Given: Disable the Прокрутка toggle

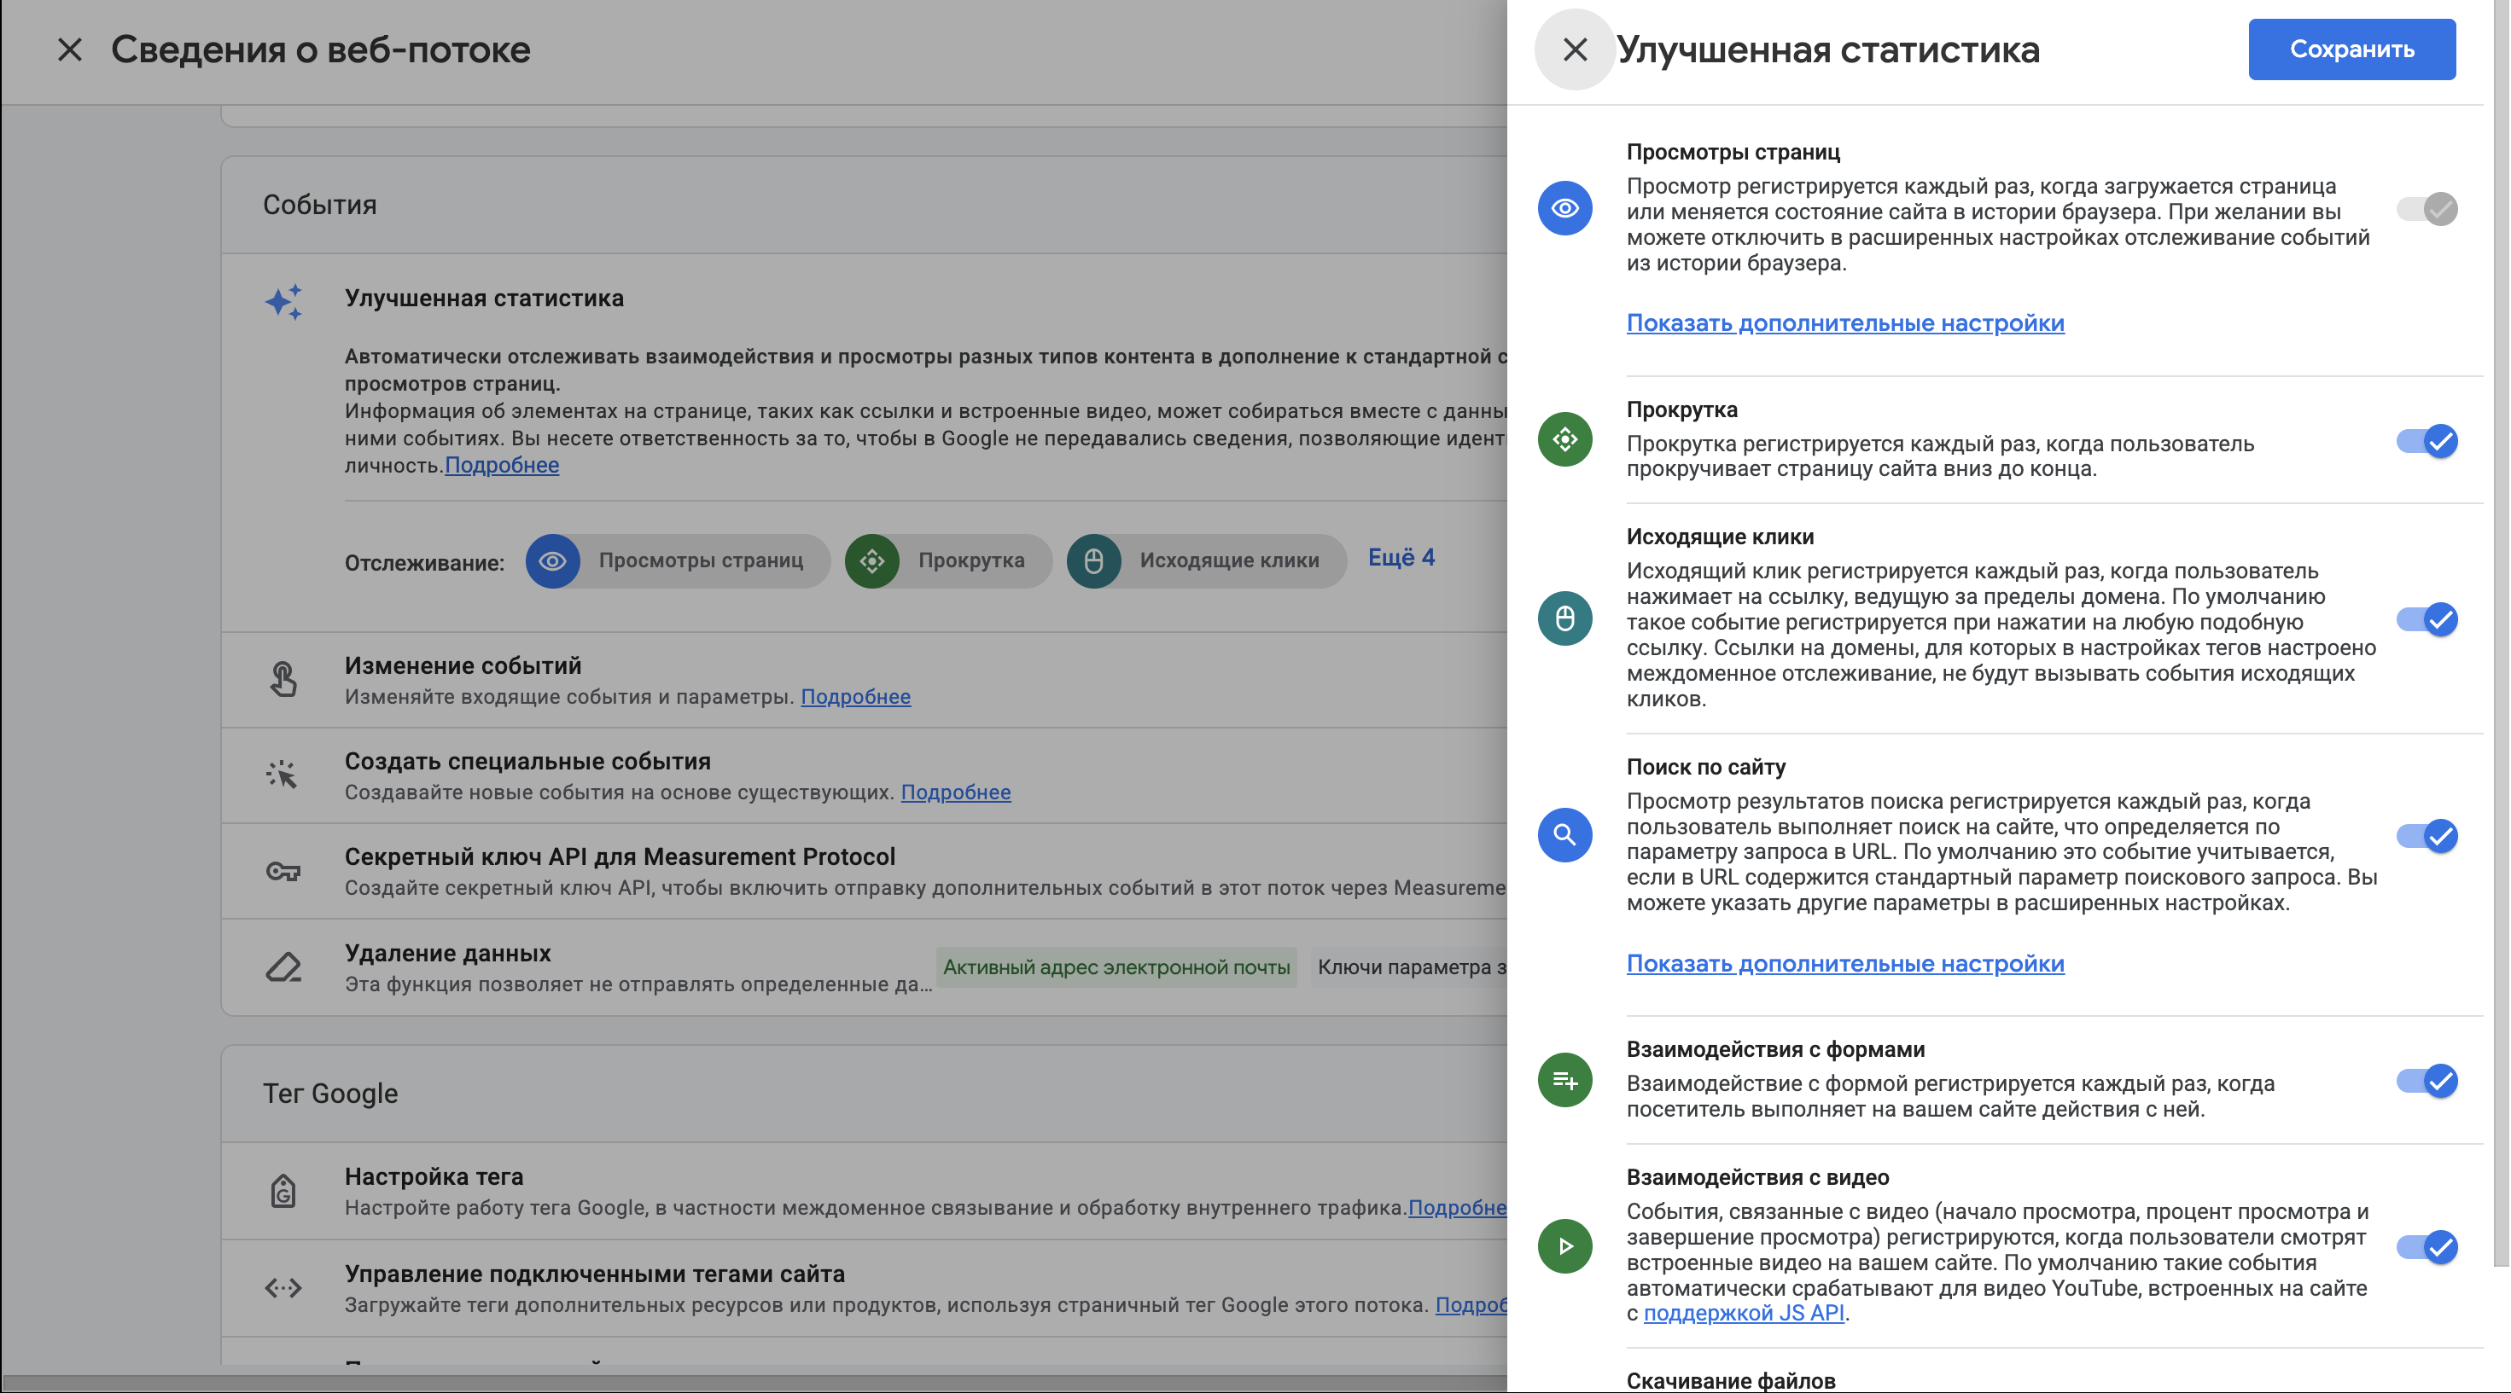Looking at the screenshot, I should pos(2427,441).
